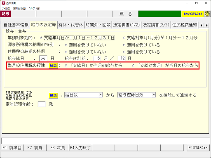Click the TKCシステムQ&A button

[193, 14]
